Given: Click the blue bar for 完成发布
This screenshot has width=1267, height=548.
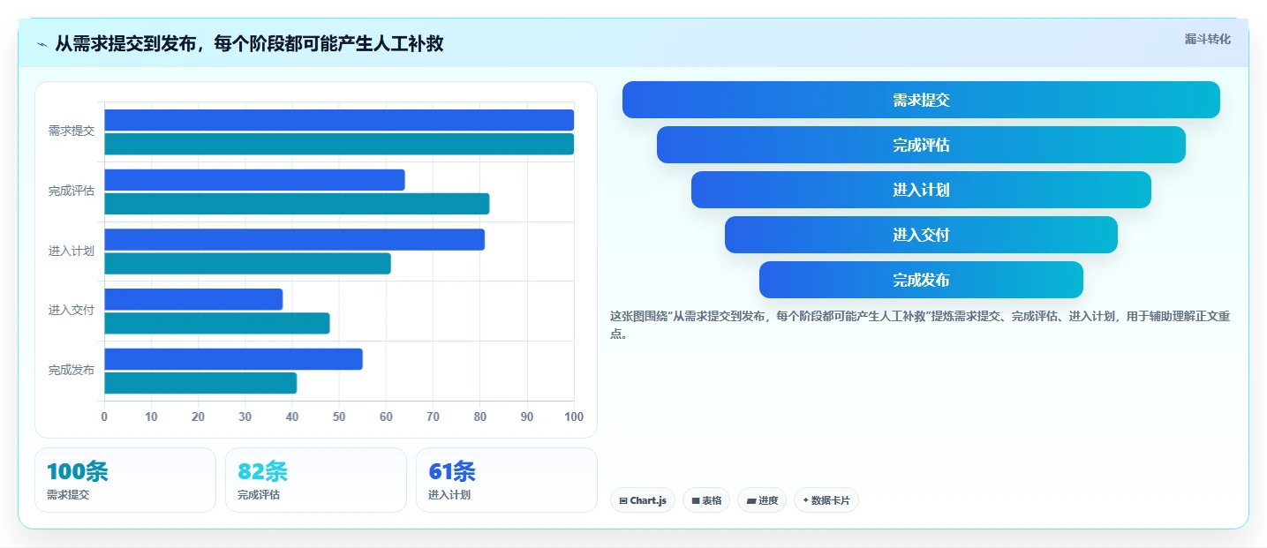Looking at the screenshot, I should coord(233,359).
